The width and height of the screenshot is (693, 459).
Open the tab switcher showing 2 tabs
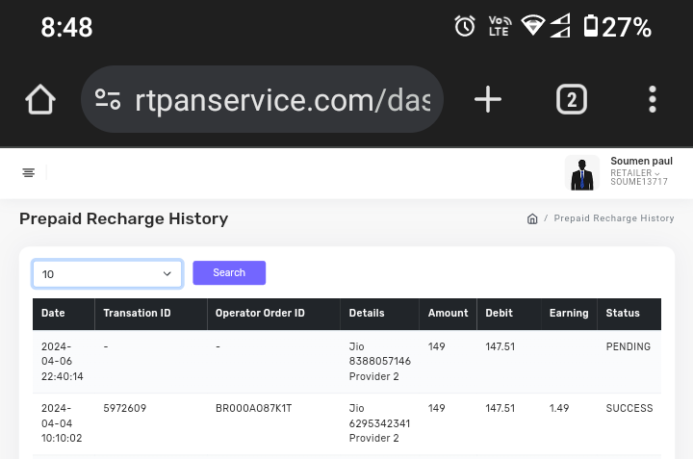coord(572,99)
